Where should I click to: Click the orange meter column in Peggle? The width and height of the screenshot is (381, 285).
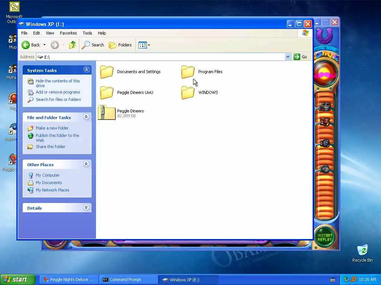(325, 155)
